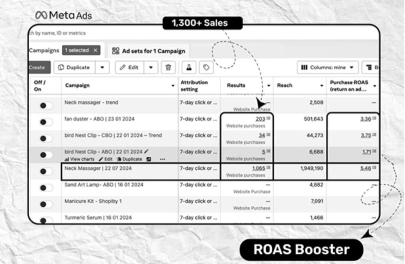The height and width of the screenshot is (264, 405).
Task: Switch off bird Nest Clip - CBO Trend campaign
Action: coord(46,139)
